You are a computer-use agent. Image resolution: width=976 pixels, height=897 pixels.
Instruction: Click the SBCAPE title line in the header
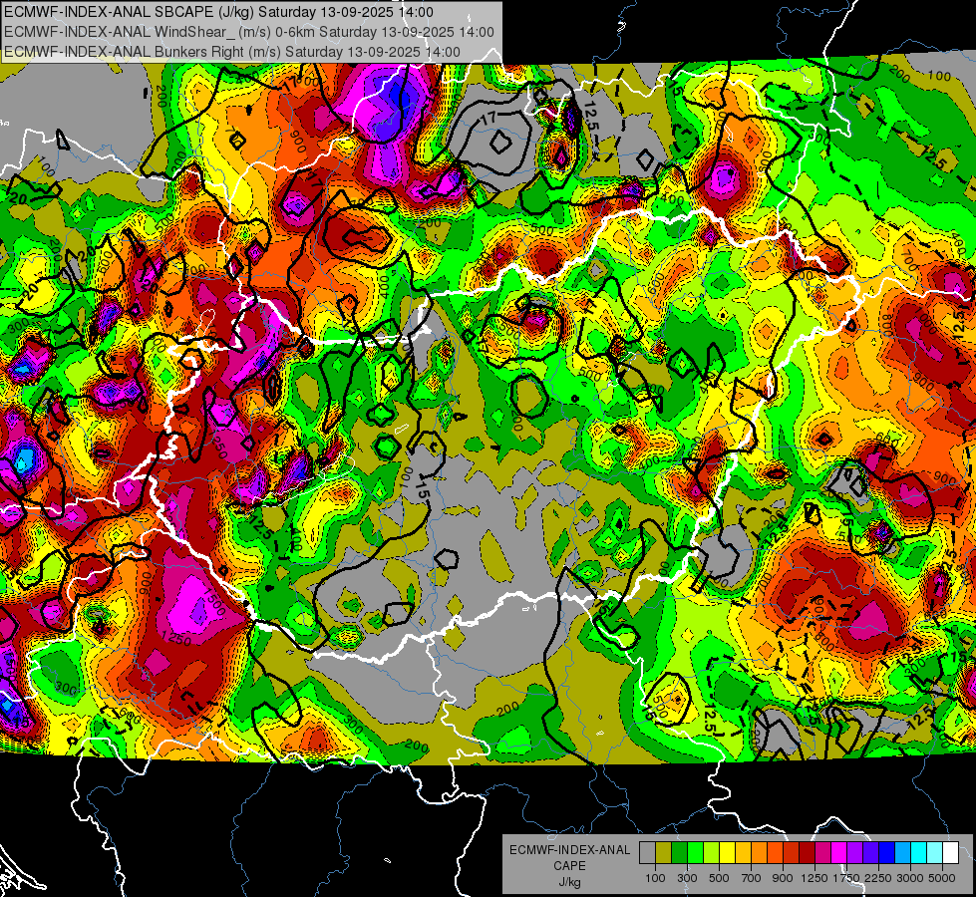[x=218, y=12]
